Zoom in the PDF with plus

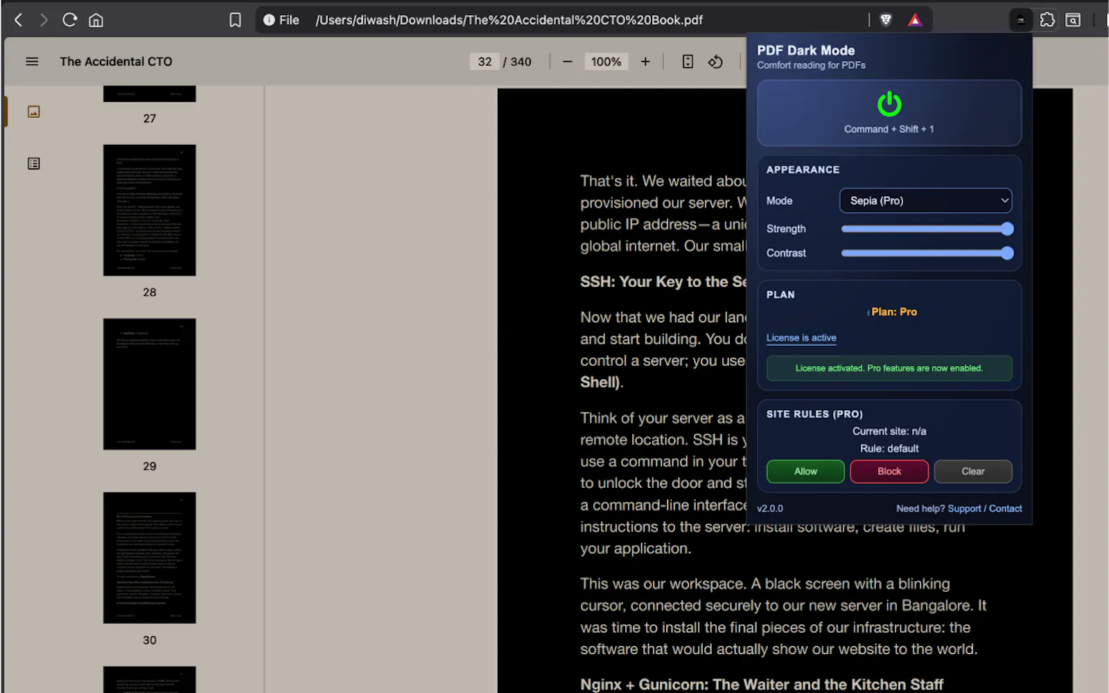point(645,62)
